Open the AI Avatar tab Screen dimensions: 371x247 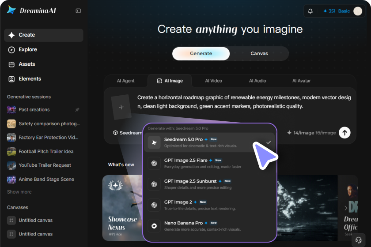301,81
